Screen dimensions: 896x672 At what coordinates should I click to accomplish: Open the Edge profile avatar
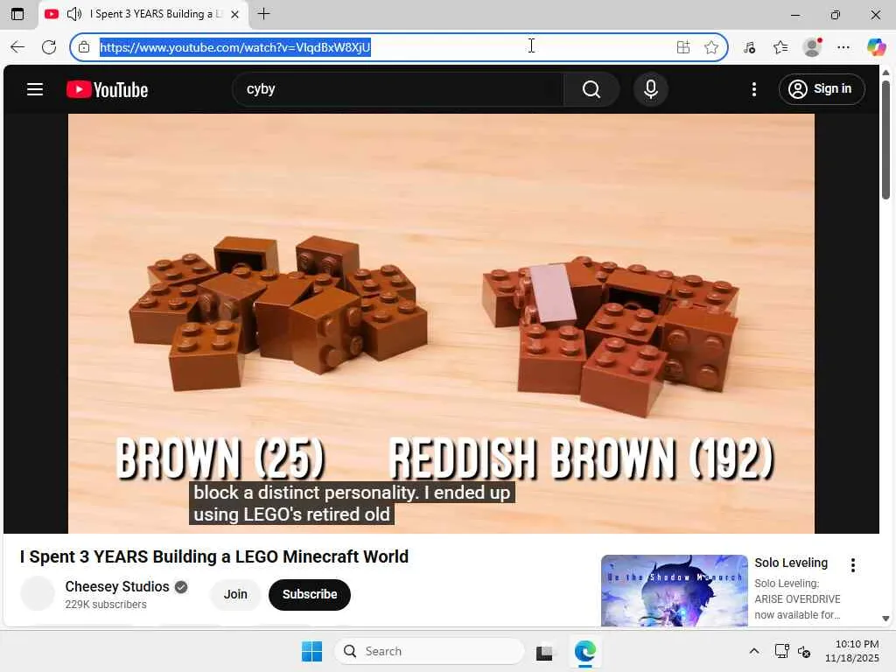click(812, 47)
